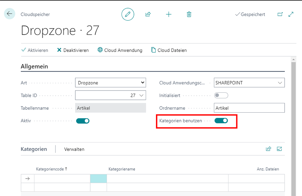Select the Cloud Anwendung action

[120, 50]
